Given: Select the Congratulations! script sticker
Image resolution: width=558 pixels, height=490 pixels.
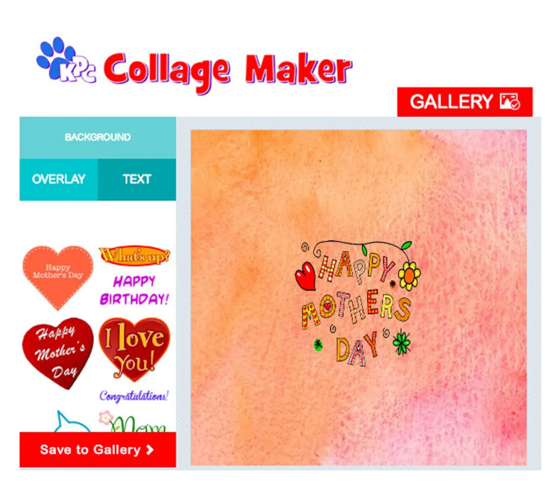Looking at the screenshot, I should coord(134,396).
